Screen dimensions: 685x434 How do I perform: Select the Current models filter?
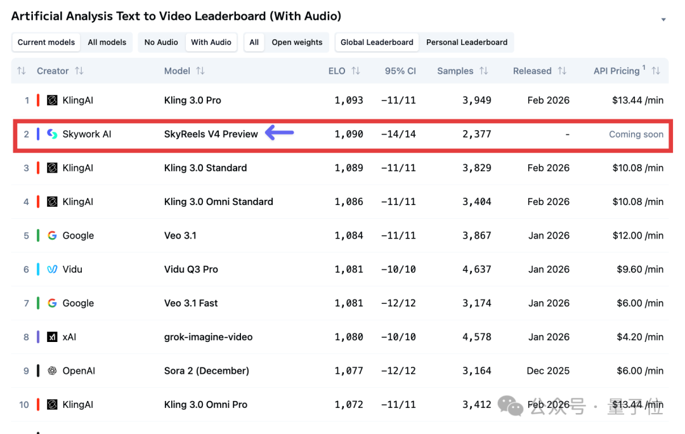[x=46, y=43]
